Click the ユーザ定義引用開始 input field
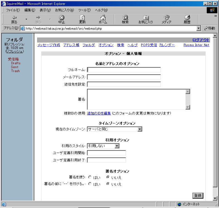 pyautogui.click(x=106, y=153)
